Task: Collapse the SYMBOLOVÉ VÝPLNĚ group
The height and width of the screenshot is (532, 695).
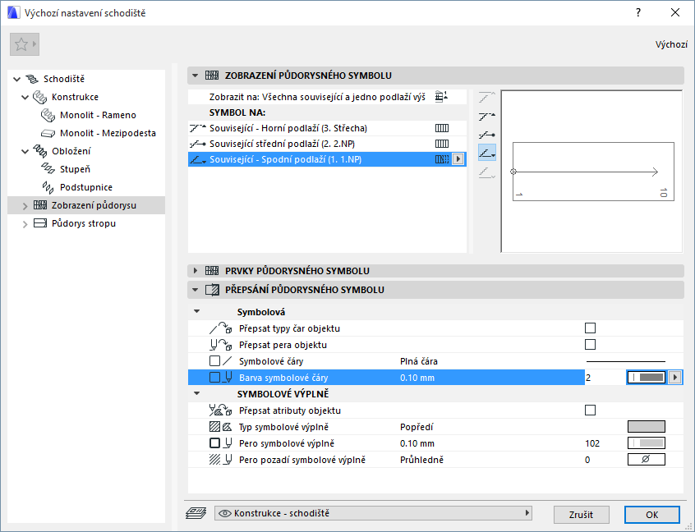Action: coord(197,394)
